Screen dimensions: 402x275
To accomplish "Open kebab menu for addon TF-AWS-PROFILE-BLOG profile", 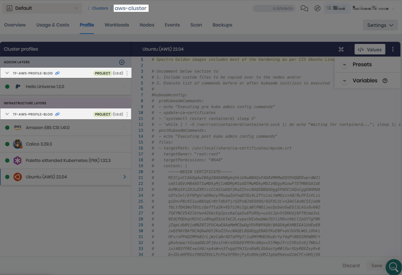I will click(x=127, y=73).
